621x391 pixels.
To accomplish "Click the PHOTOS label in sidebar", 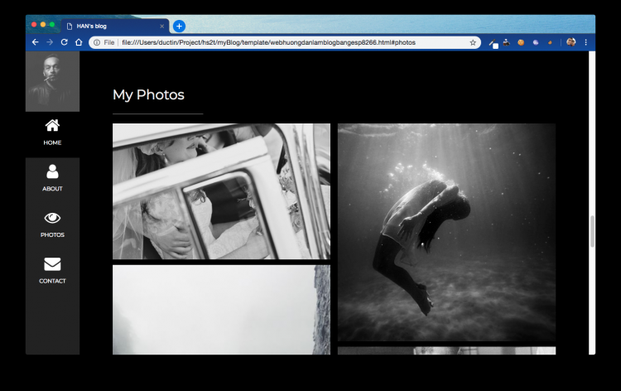I will pyautogui.click(x=52, y=235).
